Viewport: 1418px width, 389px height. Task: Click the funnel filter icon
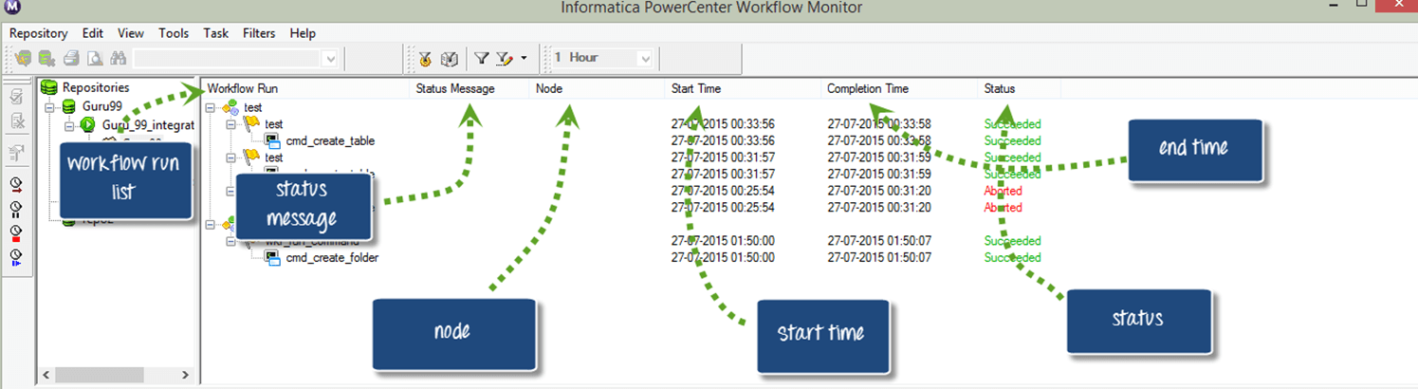tap(482, 59)
